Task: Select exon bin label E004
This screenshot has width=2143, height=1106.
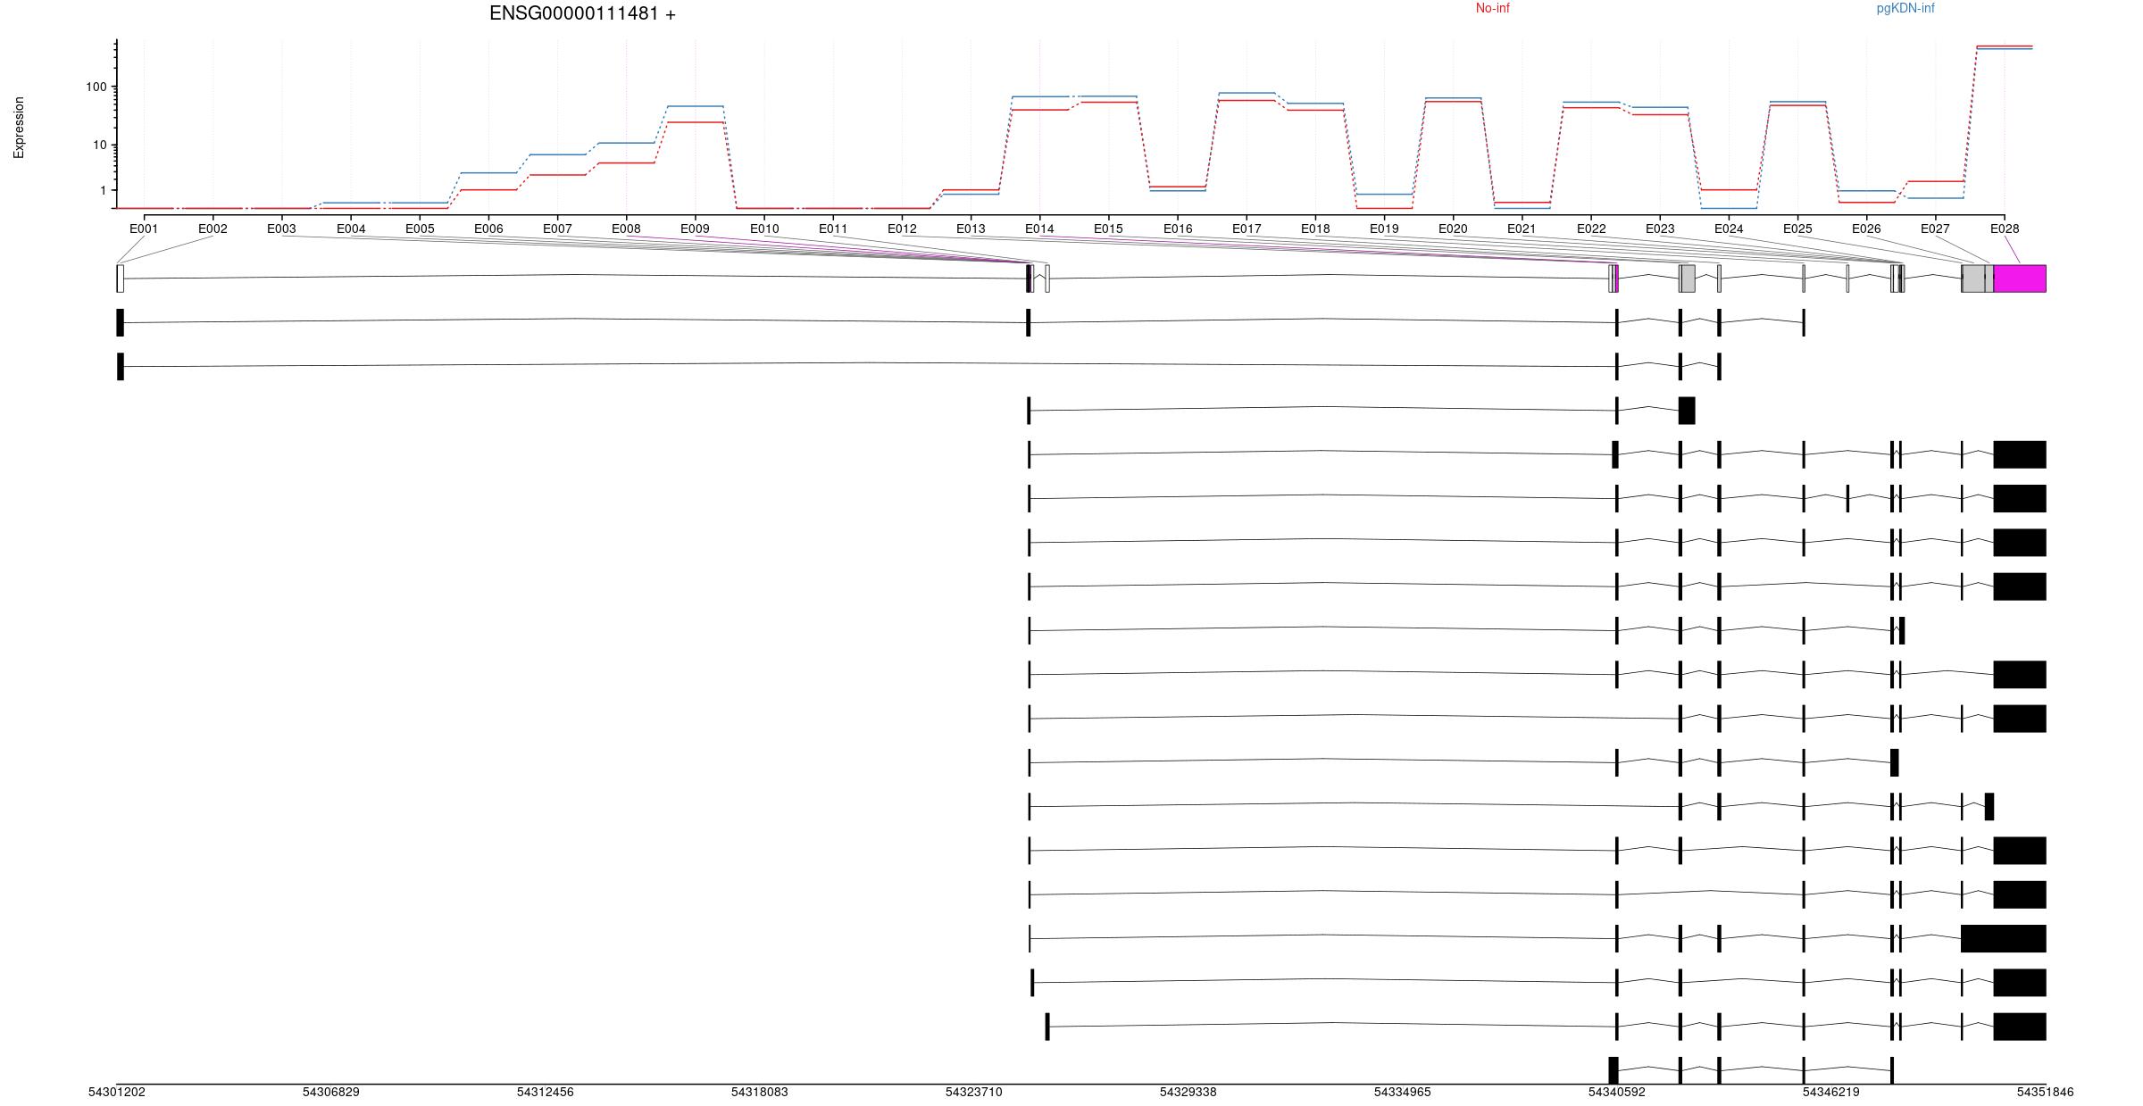Action: 351,229
